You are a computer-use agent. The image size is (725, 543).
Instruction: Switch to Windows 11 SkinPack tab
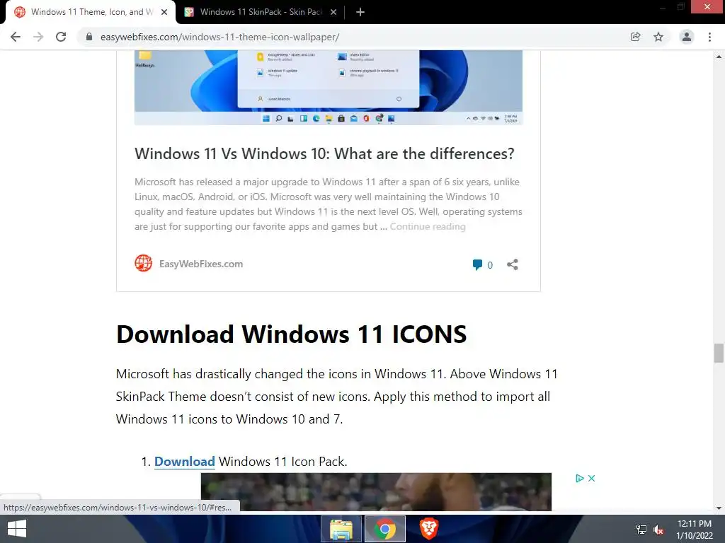(x=261, y=12)
